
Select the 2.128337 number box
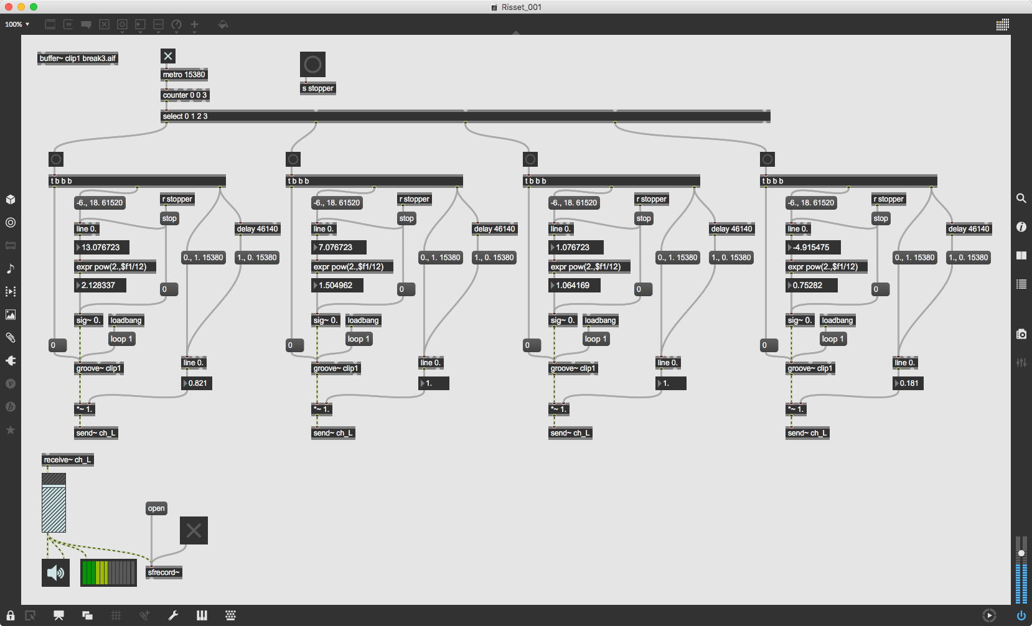coord(100,286)
